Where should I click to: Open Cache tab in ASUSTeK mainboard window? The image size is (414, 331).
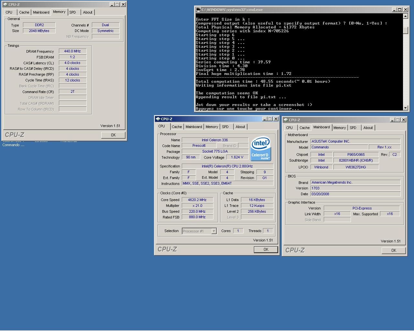[x=304, y=128]
